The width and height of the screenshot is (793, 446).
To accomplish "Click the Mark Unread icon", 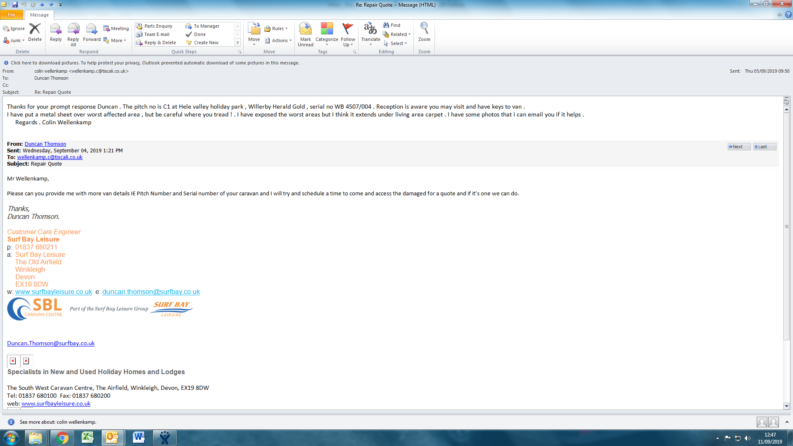I will tap(306, 34).
